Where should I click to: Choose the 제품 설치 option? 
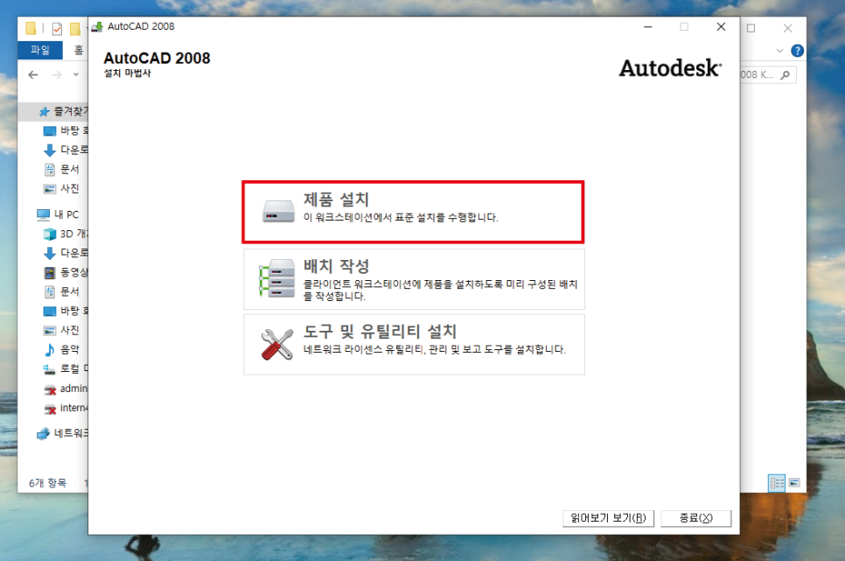[x=414, y=212]
